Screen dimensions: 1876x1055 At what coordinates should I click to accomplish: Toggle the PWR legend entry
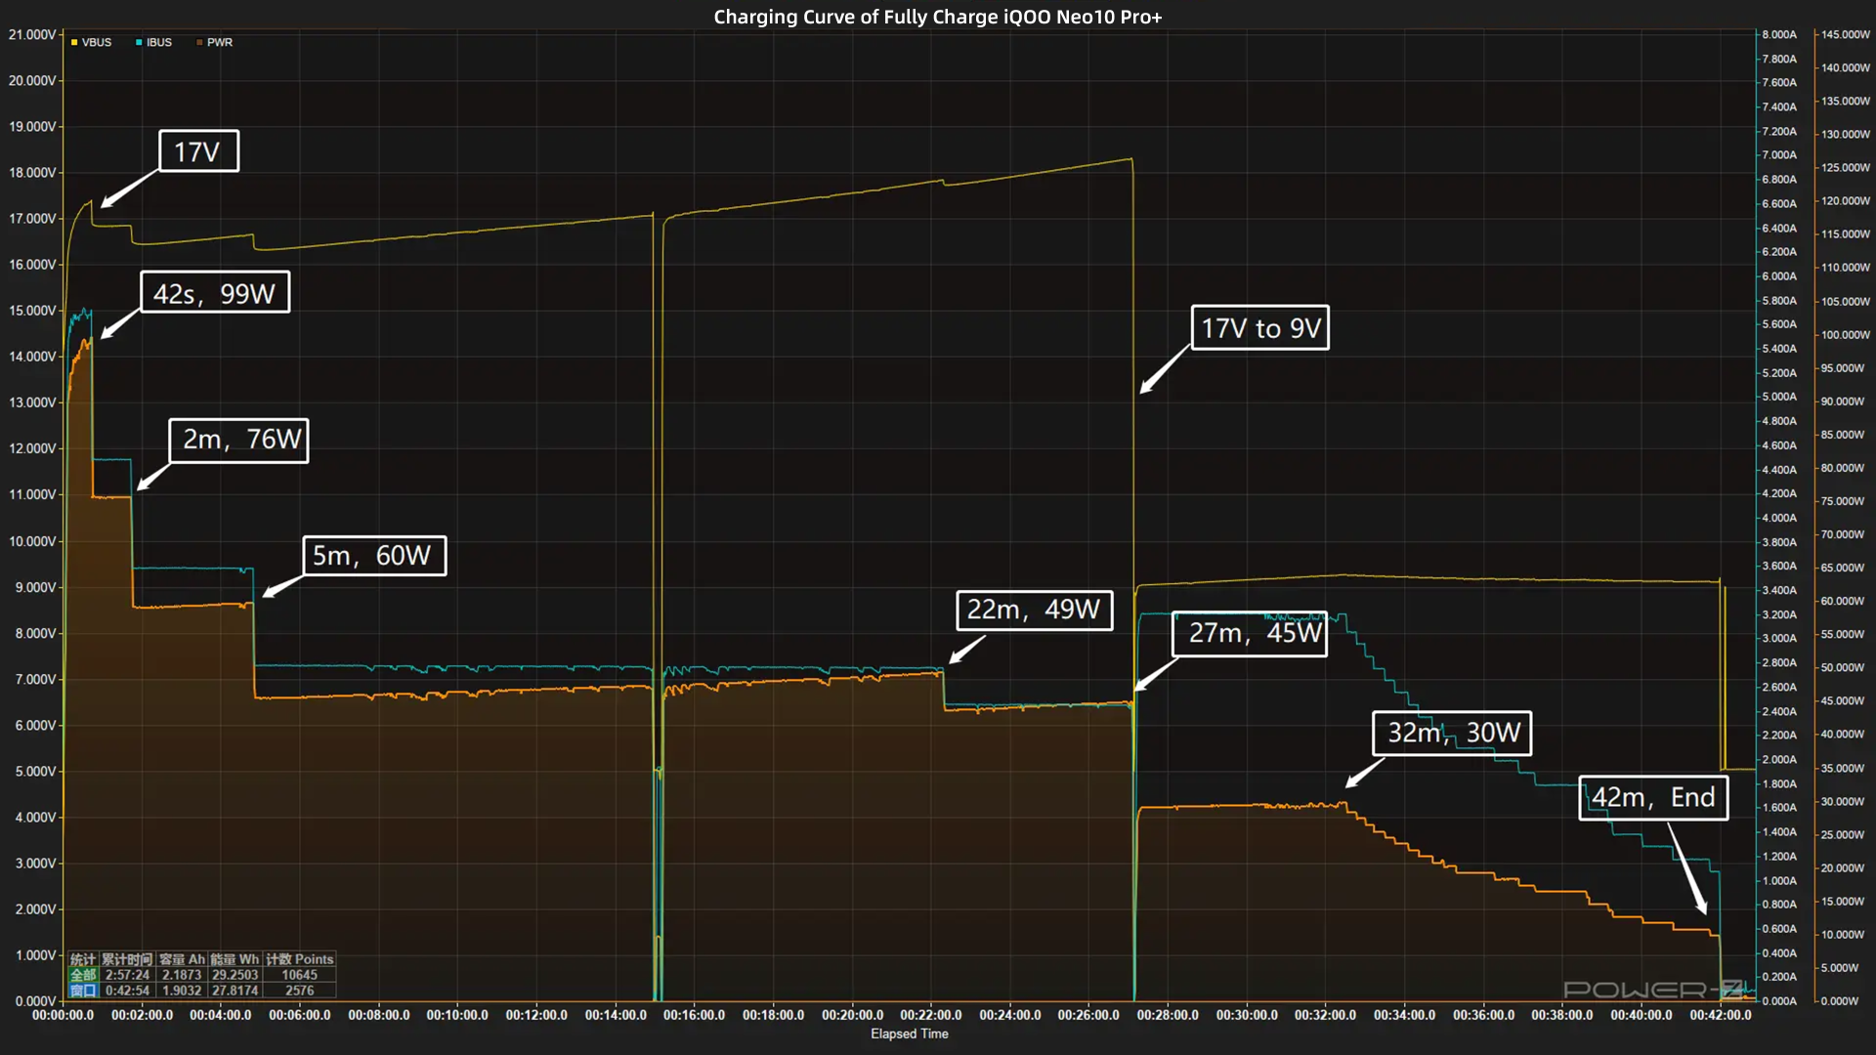214,43
